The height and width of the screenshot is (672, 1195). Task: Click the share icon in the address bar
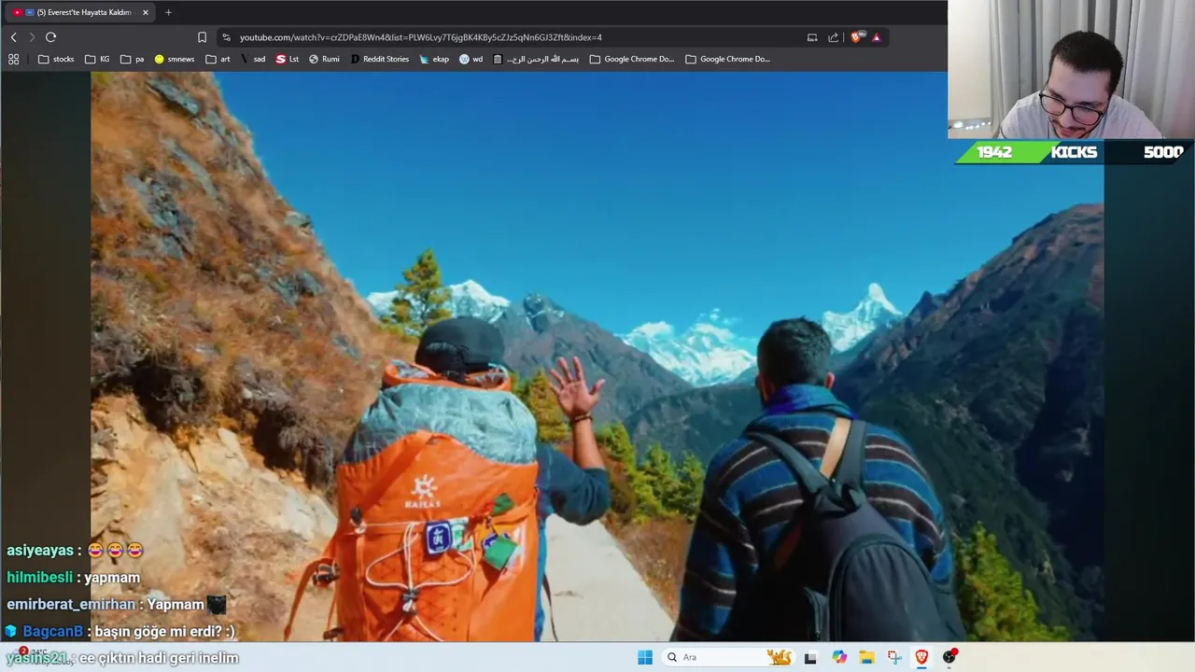pyautogui.click(x=834, y=37)
